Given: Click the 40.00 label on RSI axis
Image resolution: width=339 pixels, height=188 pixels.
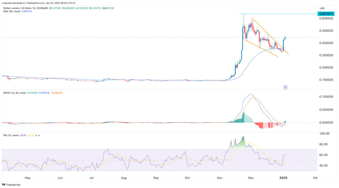Looking at the screenshot, I should 323,165.
